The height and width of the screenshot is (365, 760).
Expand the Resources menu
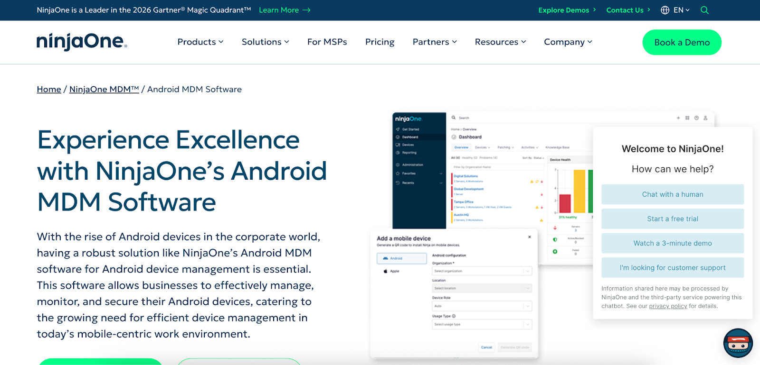click(501, 42)
